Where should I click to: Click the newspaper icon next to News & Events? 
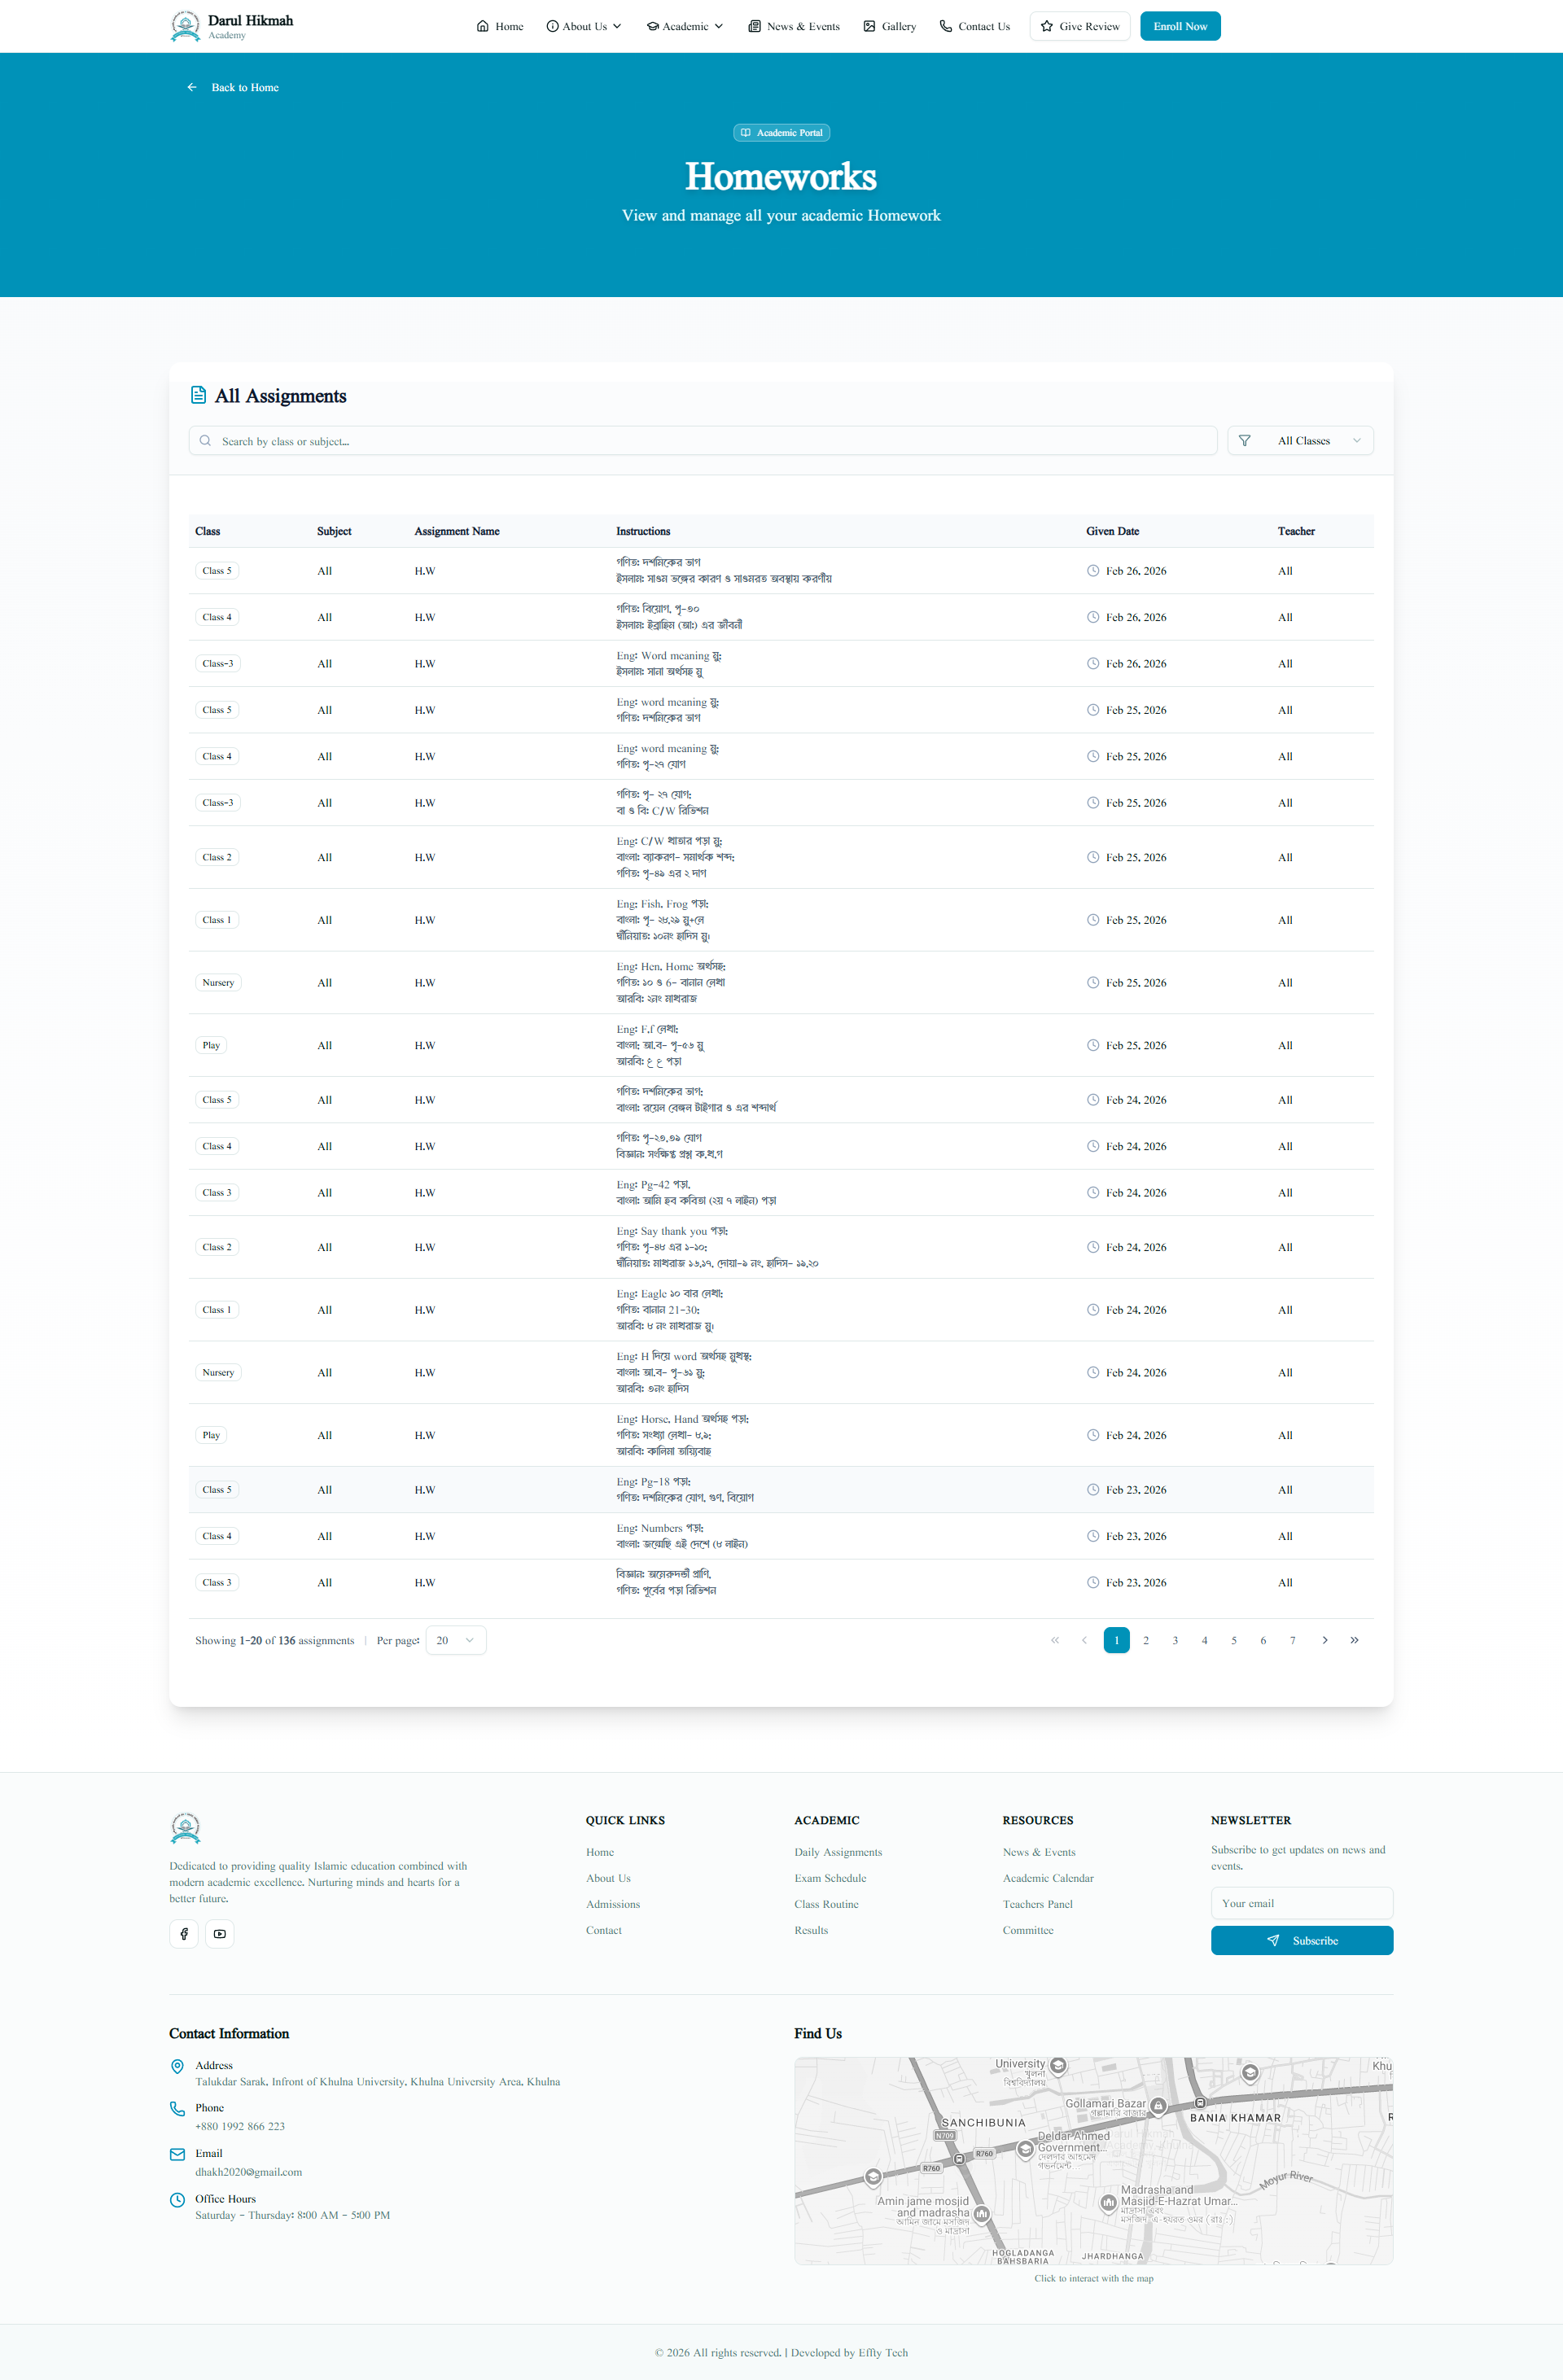point(754,26)
